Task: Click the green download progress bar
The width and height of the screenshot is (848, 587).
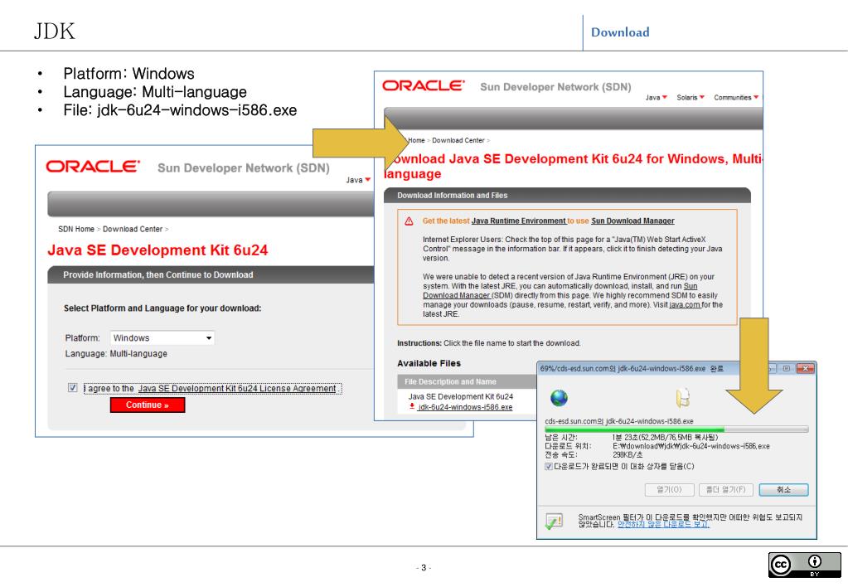Action: [676, 429]
